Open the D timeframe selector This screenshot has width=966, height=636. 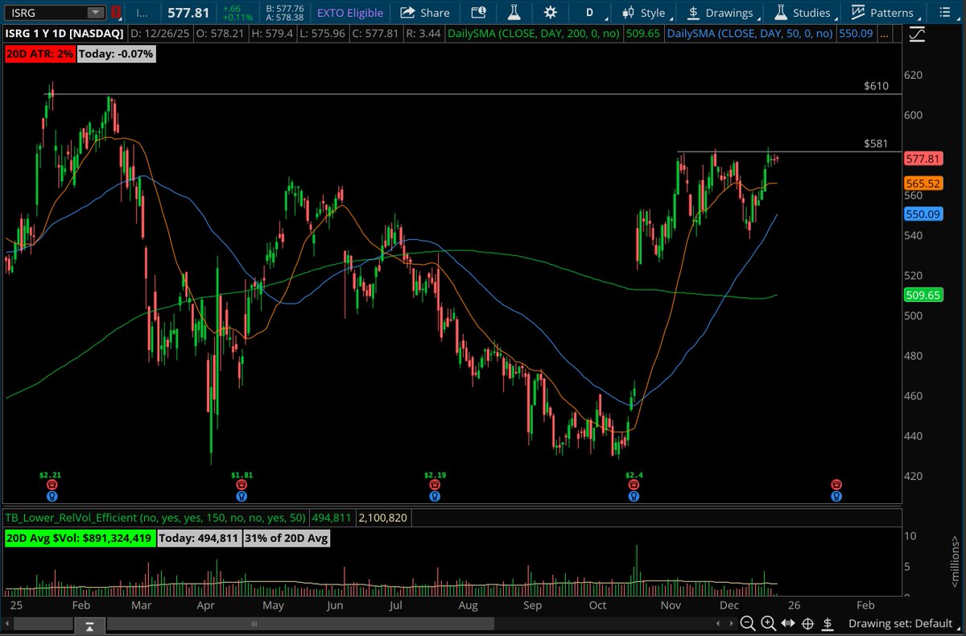(x=589, y=13)
